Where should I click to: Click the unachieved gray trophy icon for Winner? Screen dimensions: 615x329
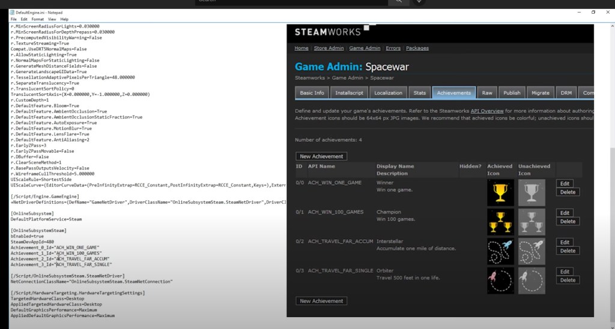(531, 192)
